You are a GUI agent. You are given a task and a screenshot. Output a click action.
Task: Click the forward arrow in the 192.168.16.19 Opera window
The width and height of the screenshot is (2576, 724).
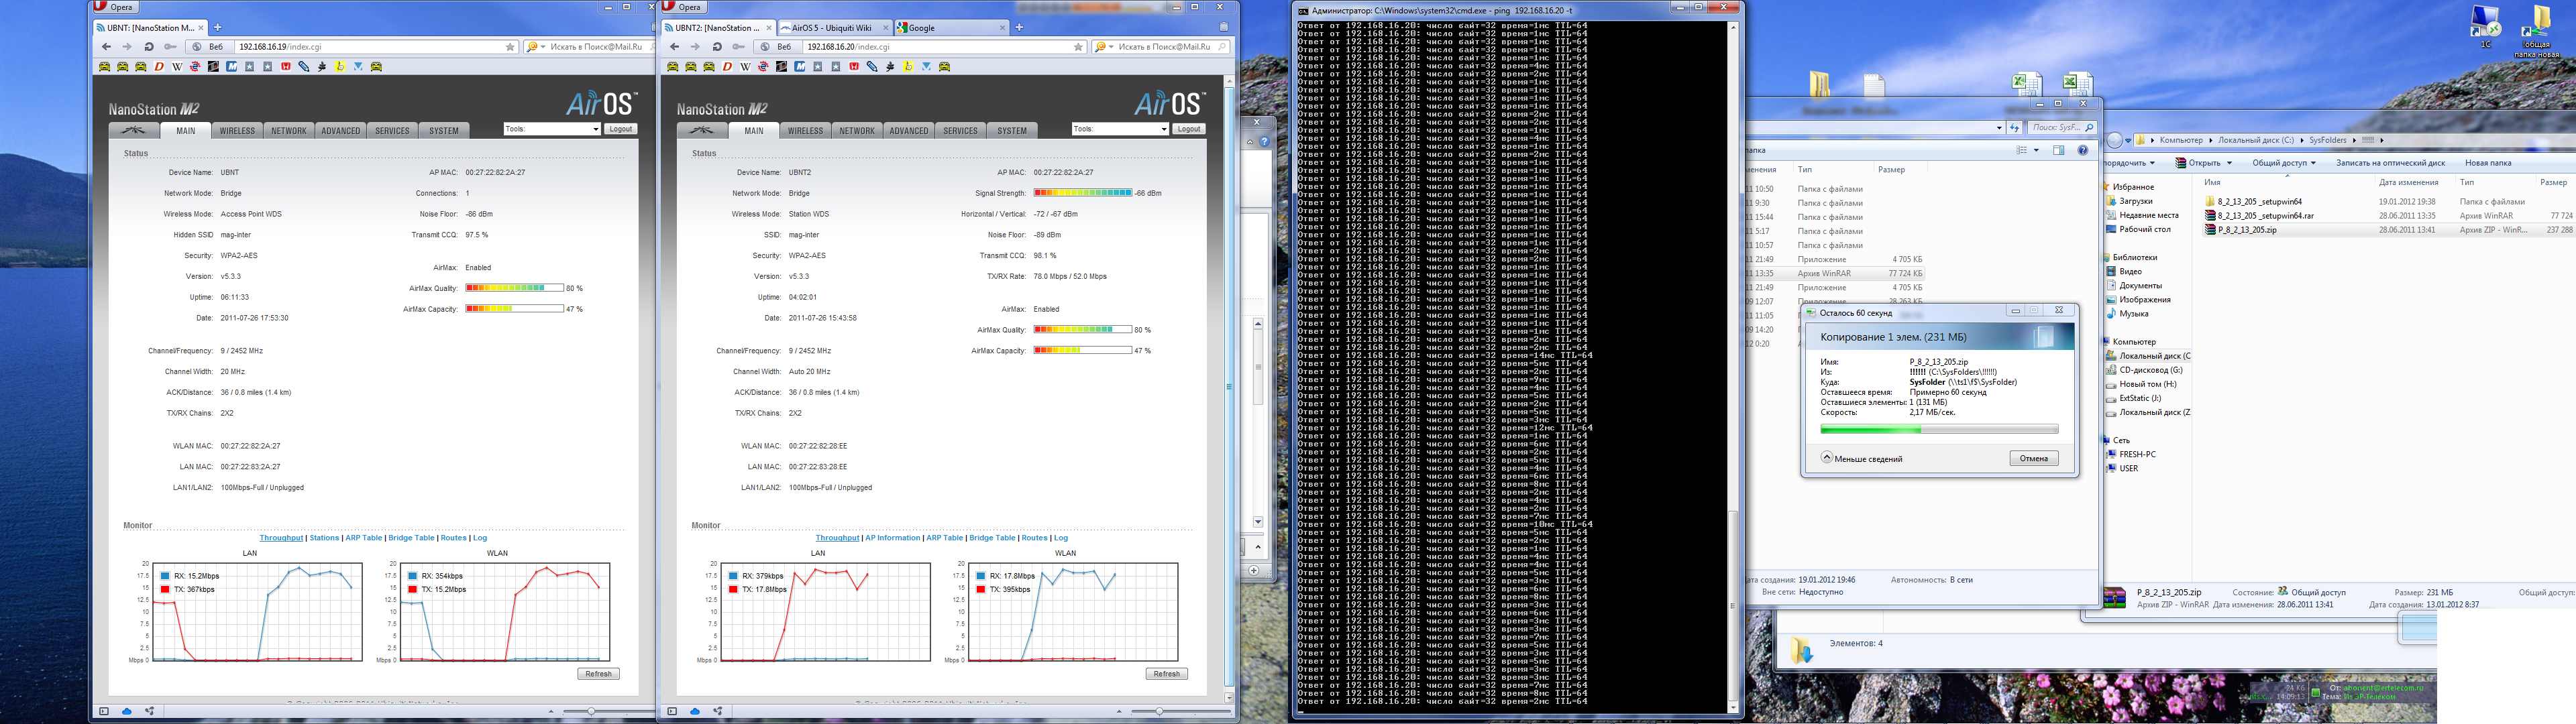pyautogui.click(x=127, y=46)
